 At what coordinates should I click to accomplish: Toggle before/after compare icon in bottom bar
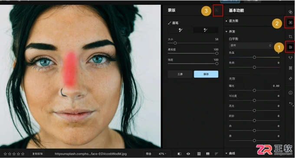point(180,154)
